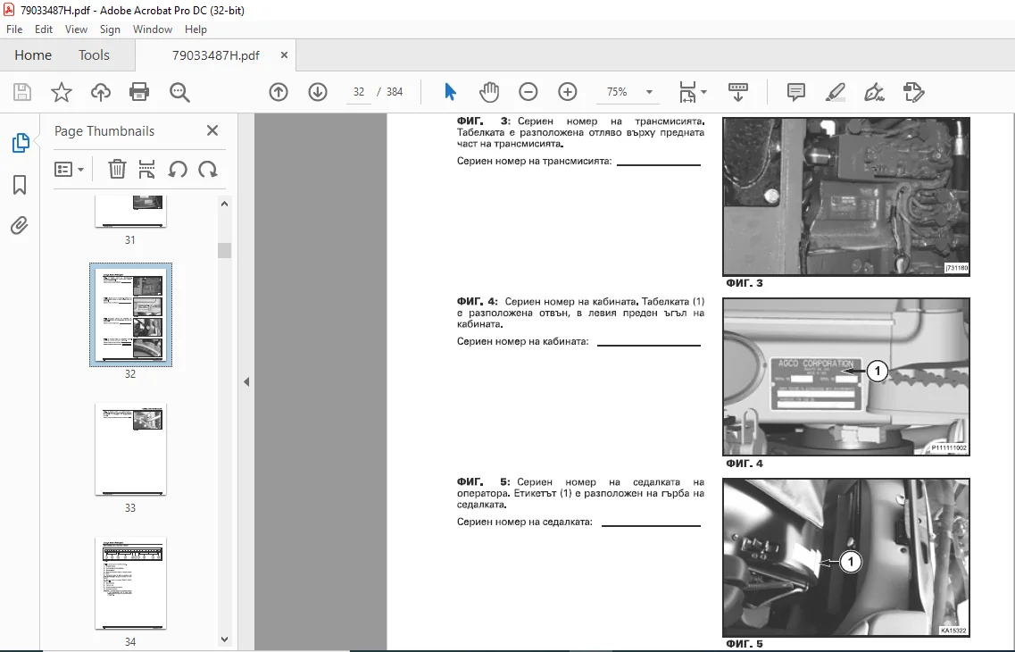The width and height of the screenshot is (1015, 652).
Task: Print the document using the printer icon
Action: [x=139, y=92]
